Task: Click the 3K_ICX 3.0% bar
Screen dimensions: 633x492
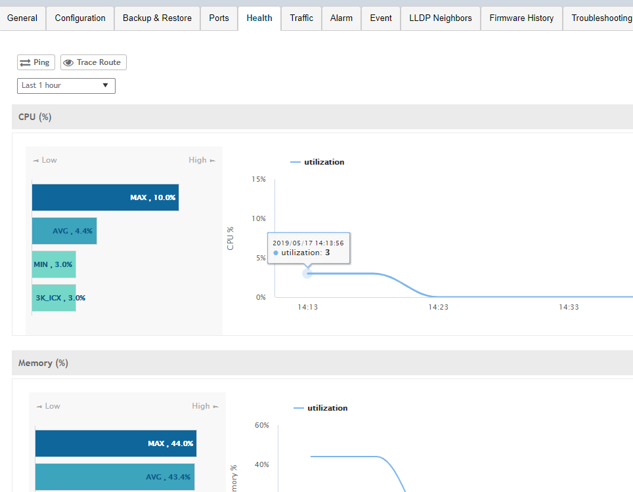Action: coord(54,298)
